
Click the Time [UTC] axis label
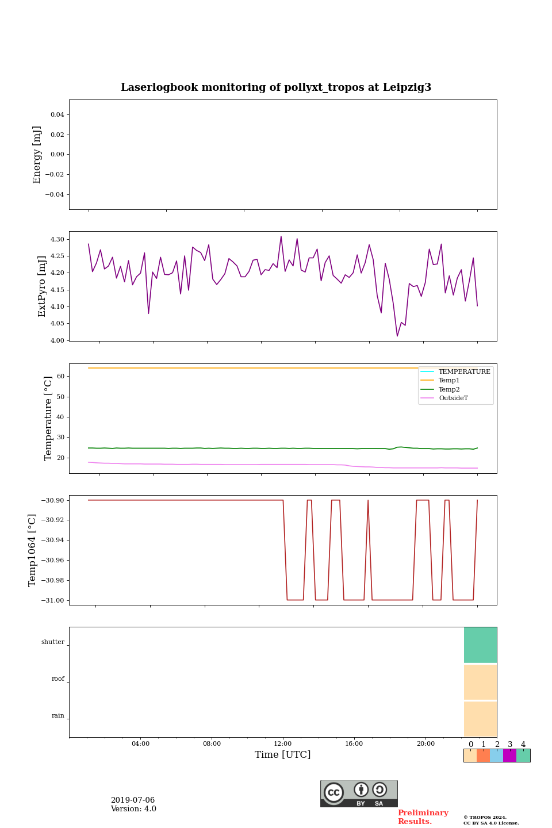(x=283, y=754)
